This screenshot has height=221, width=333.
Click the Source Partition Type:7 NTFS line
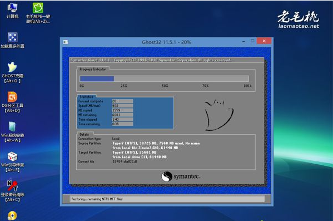tap(156, 144)
